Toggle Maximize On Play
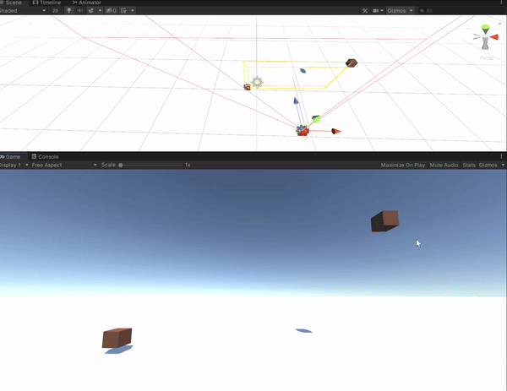 tap(402, 166)
